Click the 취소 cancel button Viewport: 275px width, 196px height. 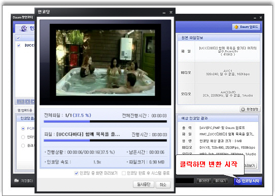tap(163, 184)
